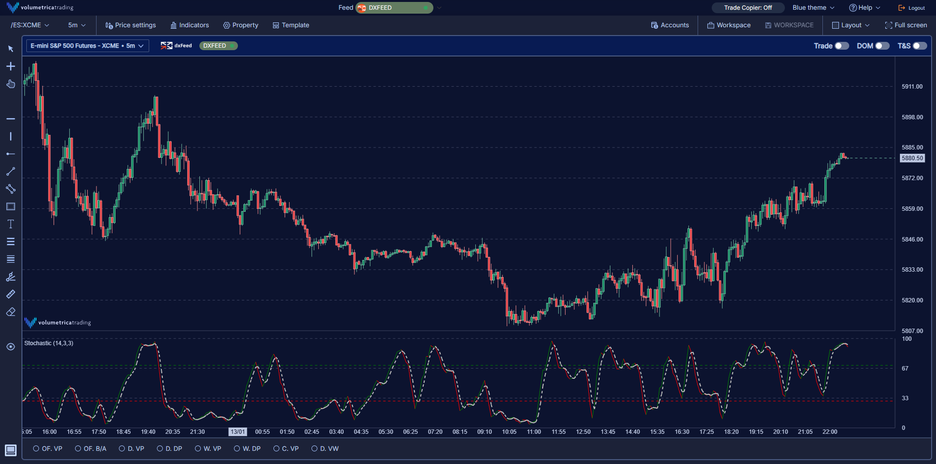Click the Property gear icon
This screenshot has height=464, width=936.
(227, 25)
